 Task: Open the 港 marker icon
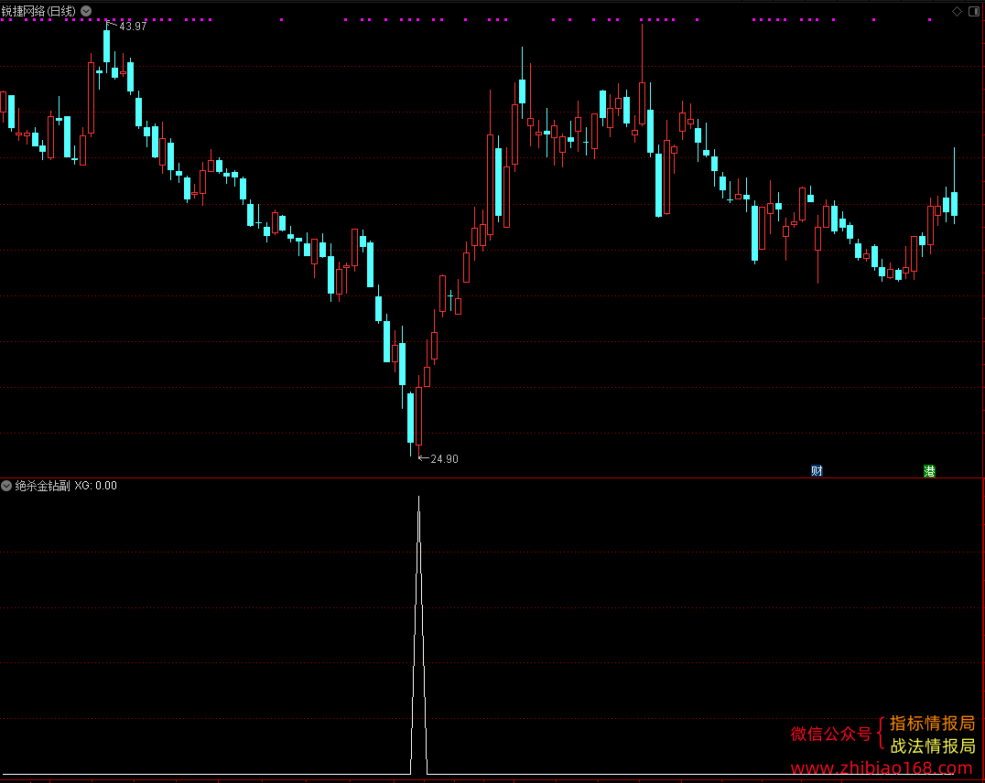[929, 471]
